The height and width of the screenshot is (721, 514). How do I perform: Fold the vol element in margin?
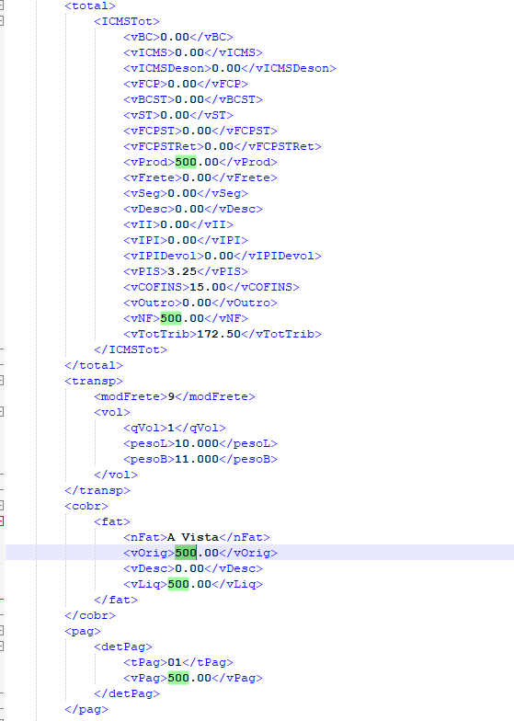click(2, 412)
